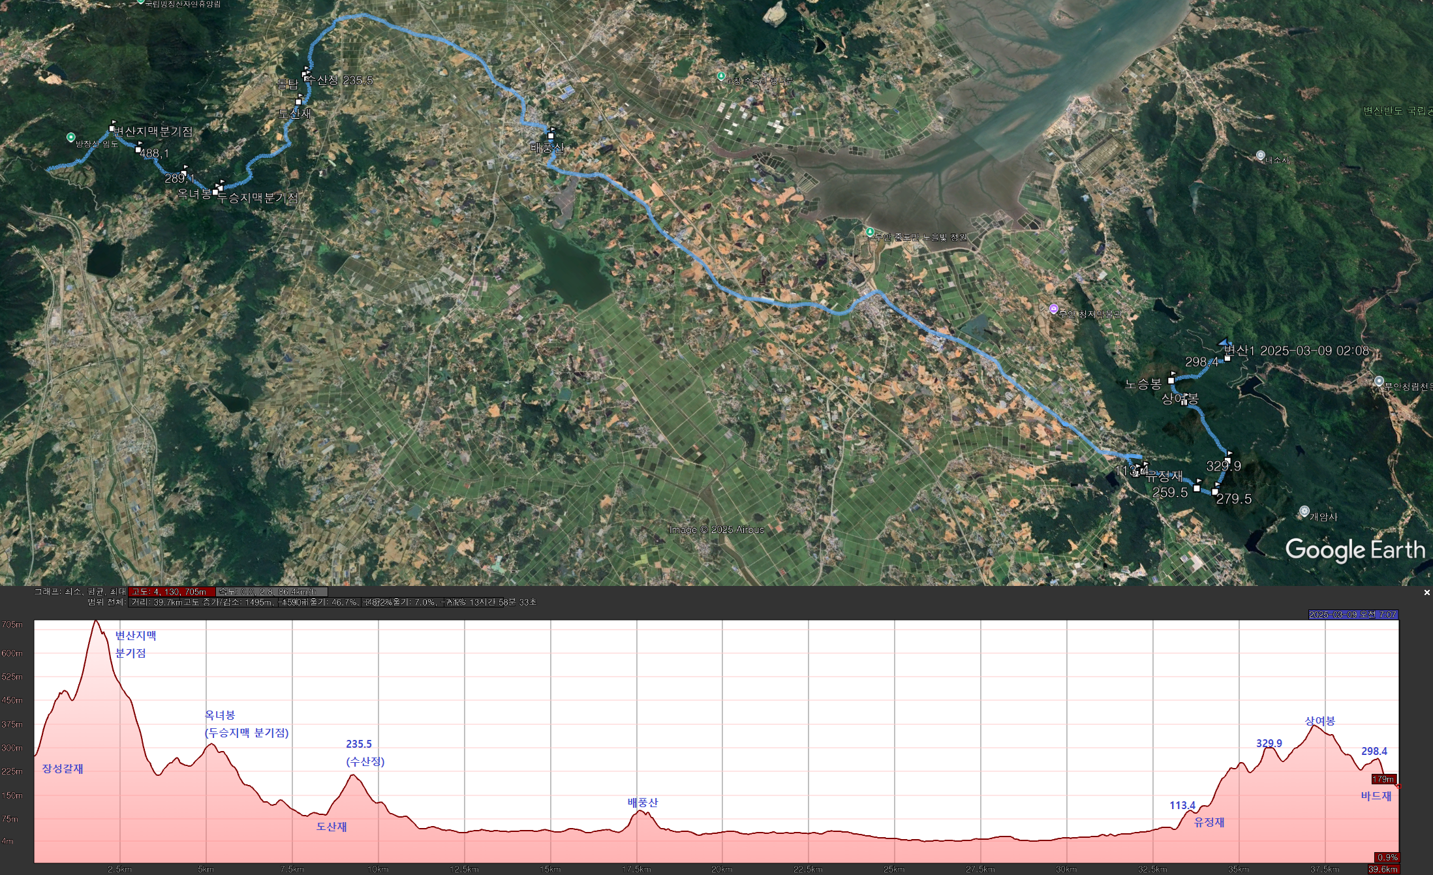Viewport: 1433px width, 875px height.
Task: Click the 705m summit peak on profile
Action: click(96, 621)
